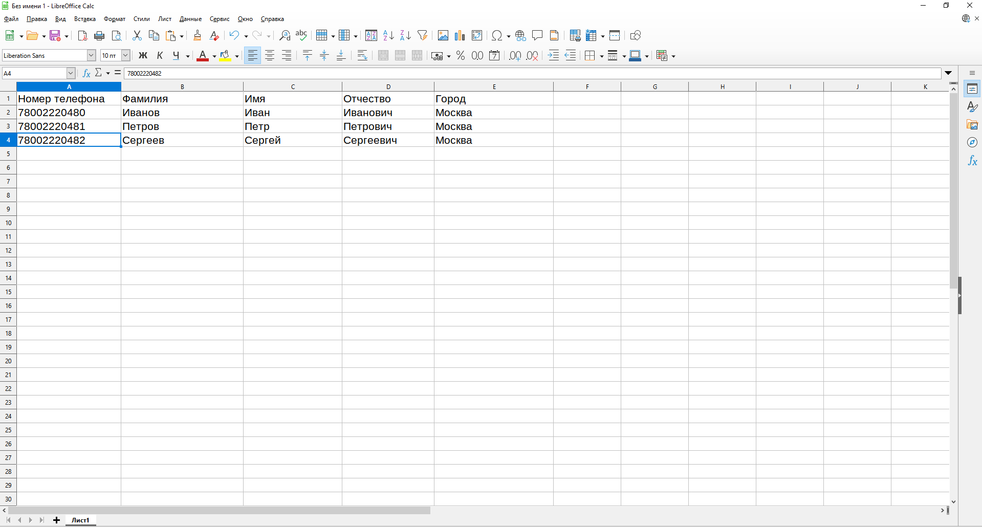Open the Name Box dropdown arrow
The image size is (982, 527).
coord(71,73)
